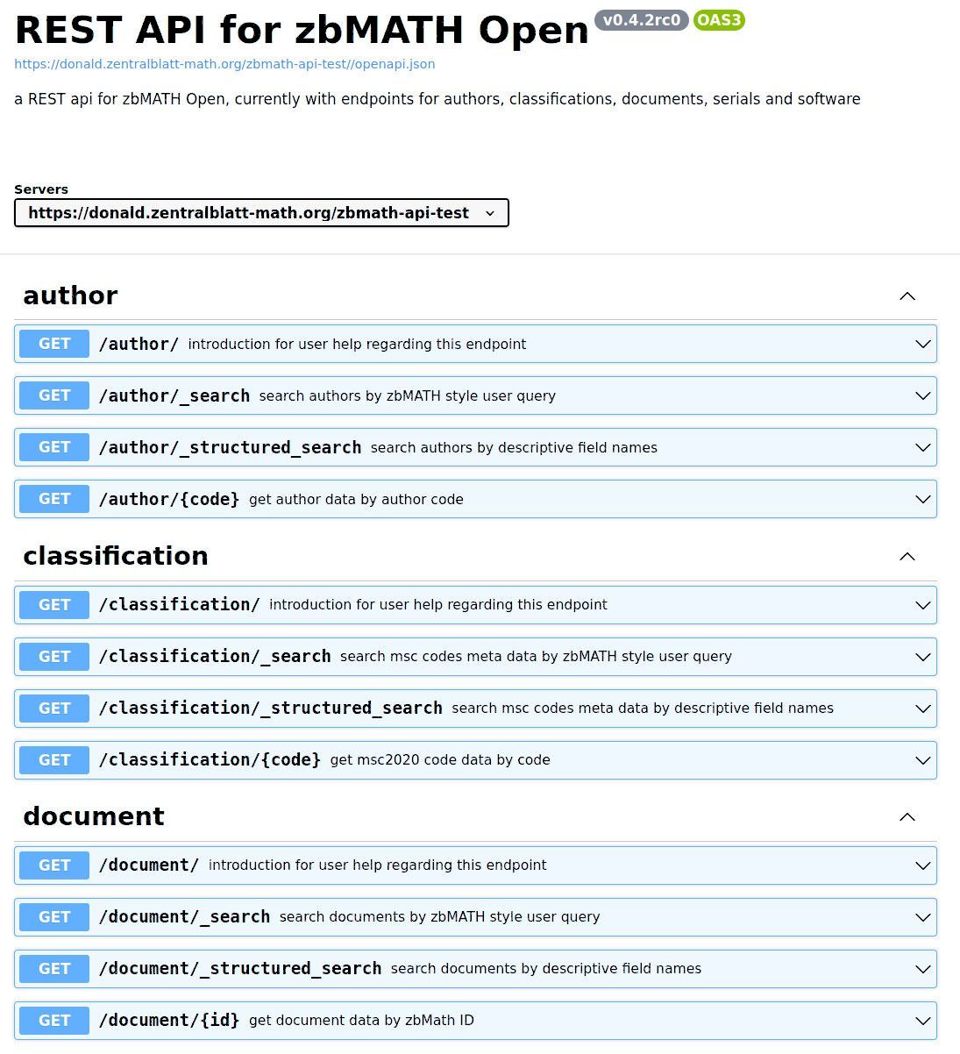
Task: Click the /classification/ endpoint path
Action: click(x=180, y=604)
